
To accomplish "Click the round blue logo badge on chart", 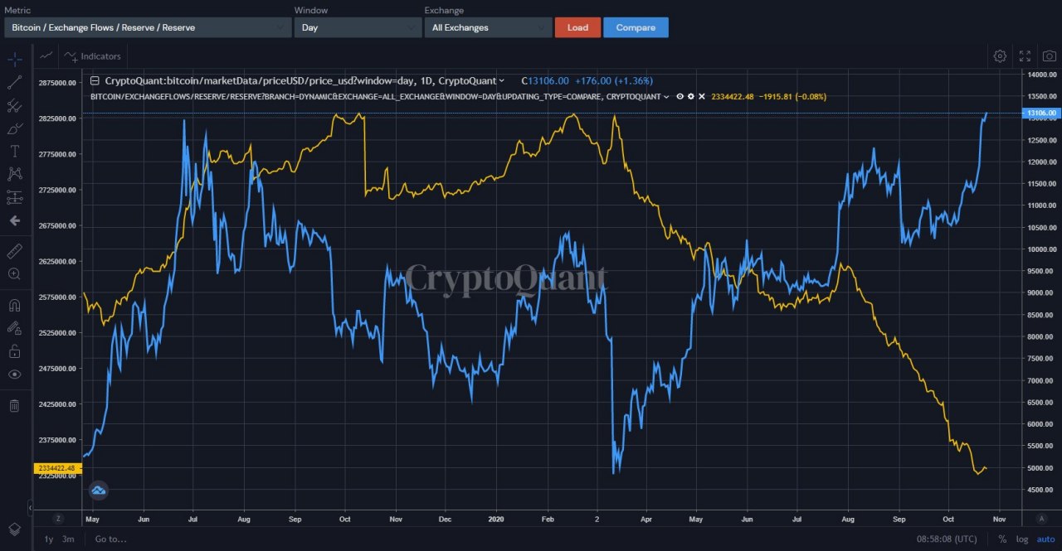I will (99, 490).
